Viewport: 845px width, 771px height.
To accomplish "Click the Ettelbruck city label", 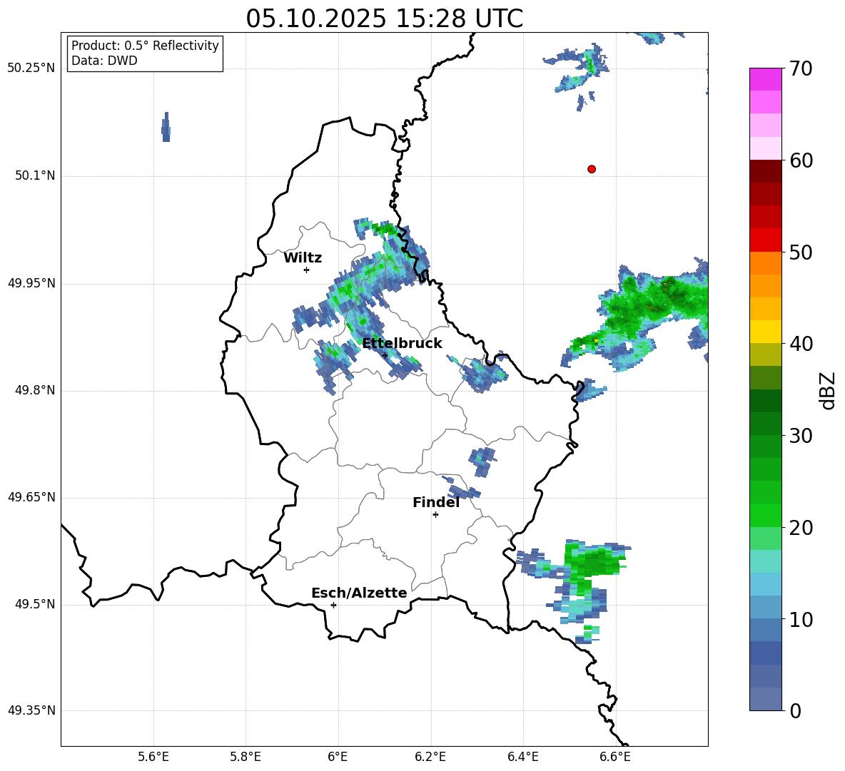I will click(x=402, y=344).
